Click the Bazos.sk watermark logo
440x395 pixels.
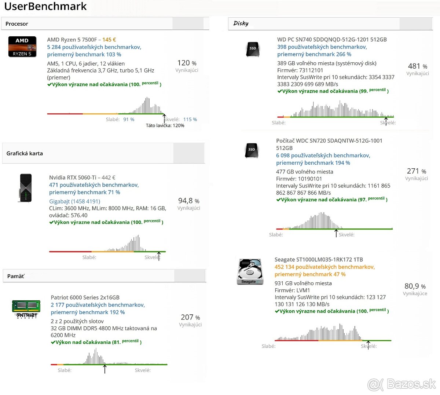coord(402,384)
